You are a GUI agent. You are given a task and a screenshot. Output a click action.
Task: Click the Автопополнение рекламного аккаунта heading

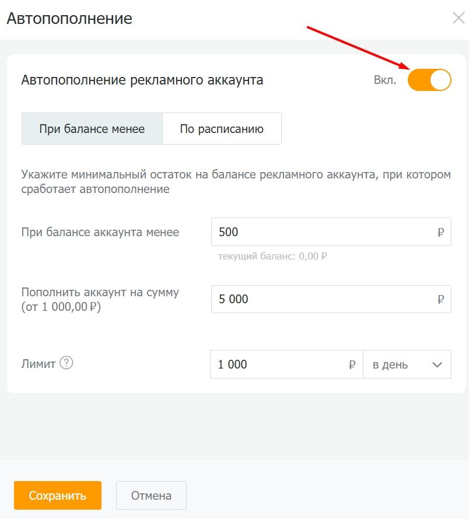pyautogui.click(x=142, y=80)
